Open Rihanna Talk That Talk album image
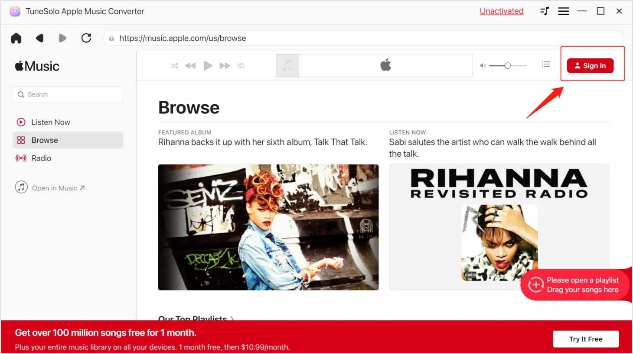Viewport: 633px width, 354px height. click(x=268, y=227)
